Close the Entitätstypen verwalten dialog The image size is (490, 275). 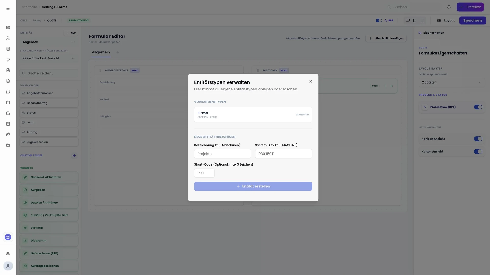coord(311,81)
